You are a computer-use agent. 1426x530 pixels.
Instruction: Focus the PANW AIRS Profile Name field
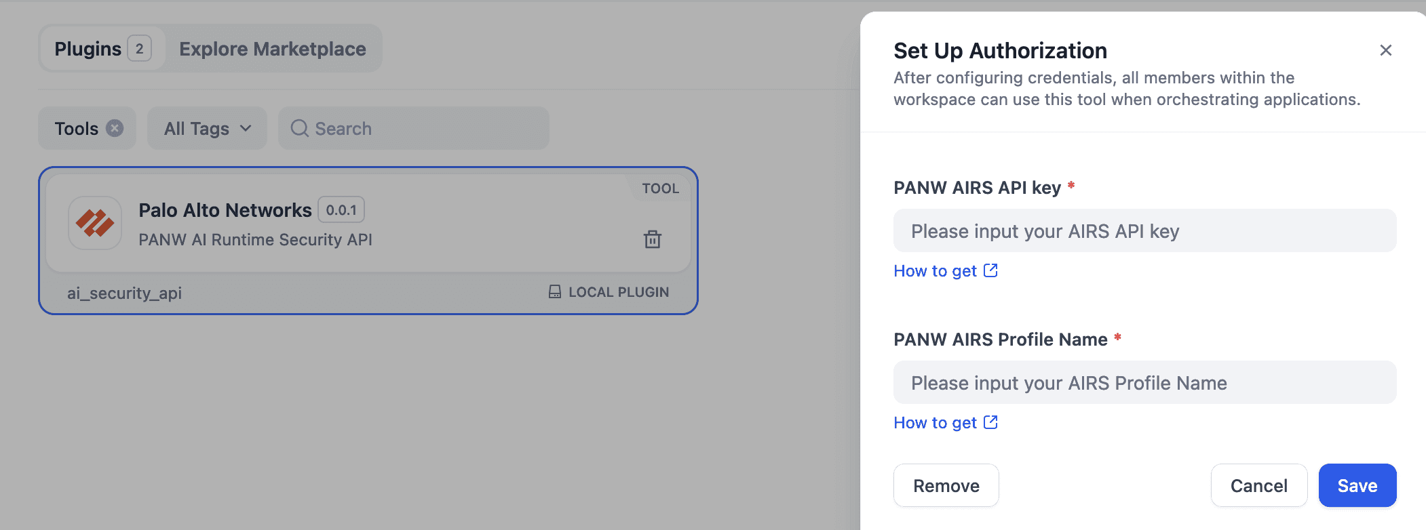(1144, 383)
